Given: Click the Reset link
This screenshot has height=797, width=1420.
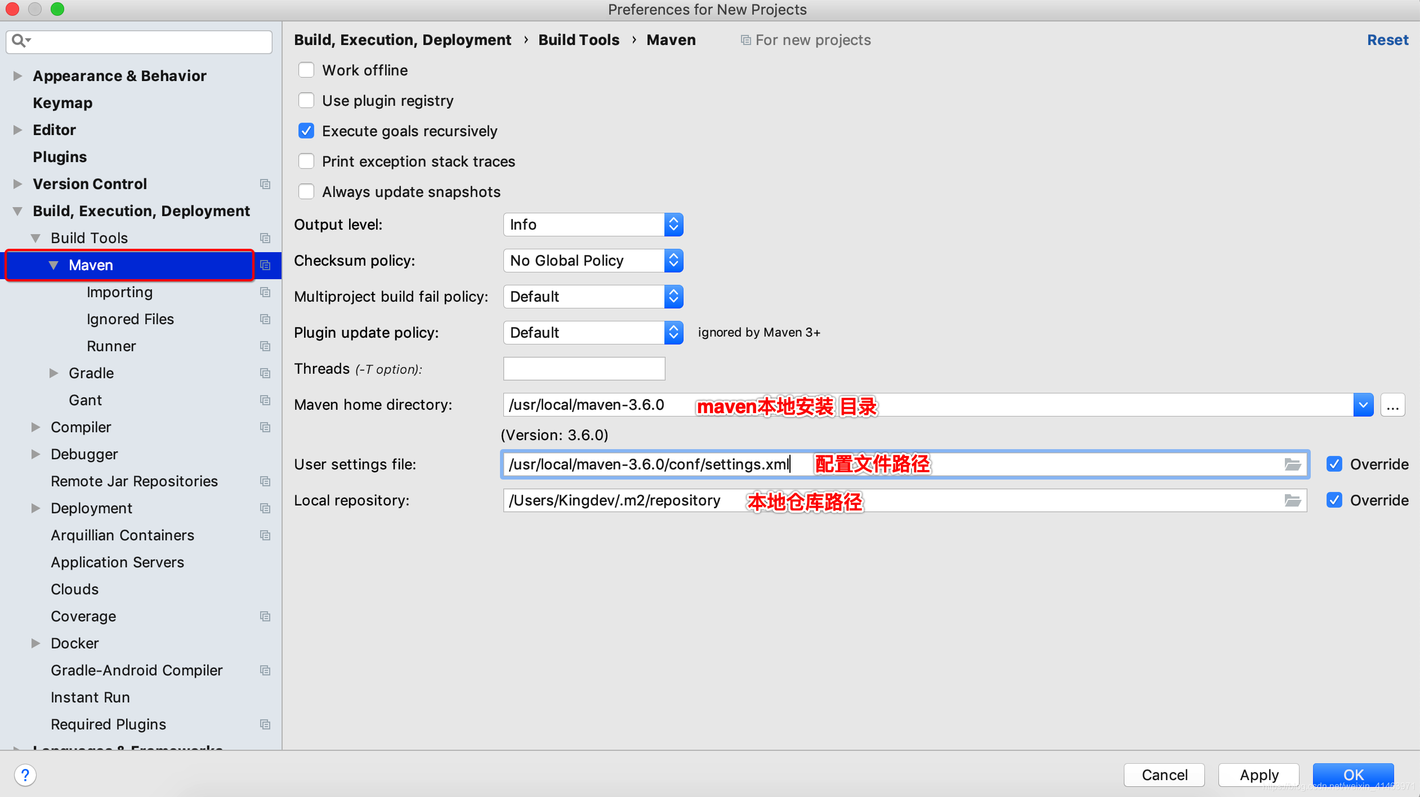Looking at the screenshot, I should [1387, 40].
